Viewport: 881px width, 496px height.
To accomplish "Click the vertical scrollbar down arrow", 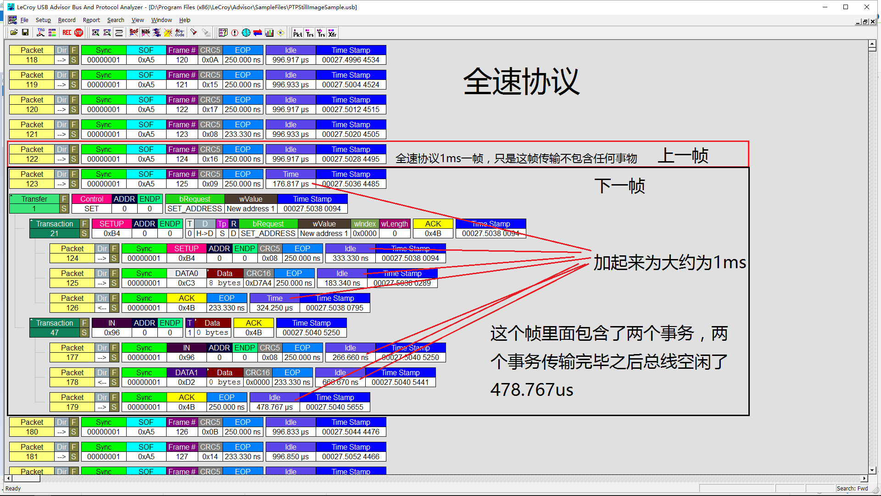I will point(872,470).
